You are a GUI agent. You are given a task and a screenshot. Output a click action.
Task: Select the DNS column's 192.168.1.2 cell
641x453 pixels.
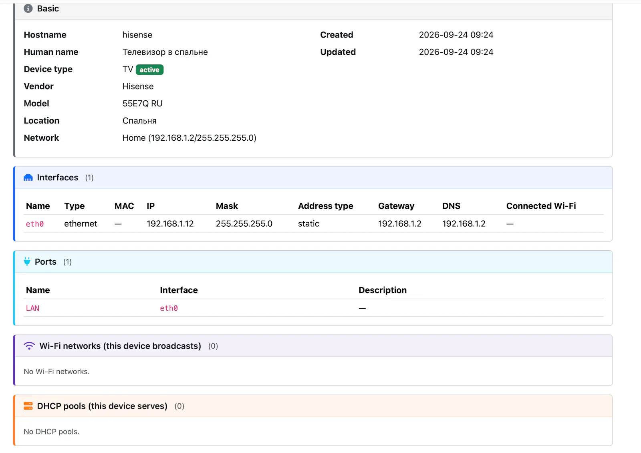click(x=464, y=224)
